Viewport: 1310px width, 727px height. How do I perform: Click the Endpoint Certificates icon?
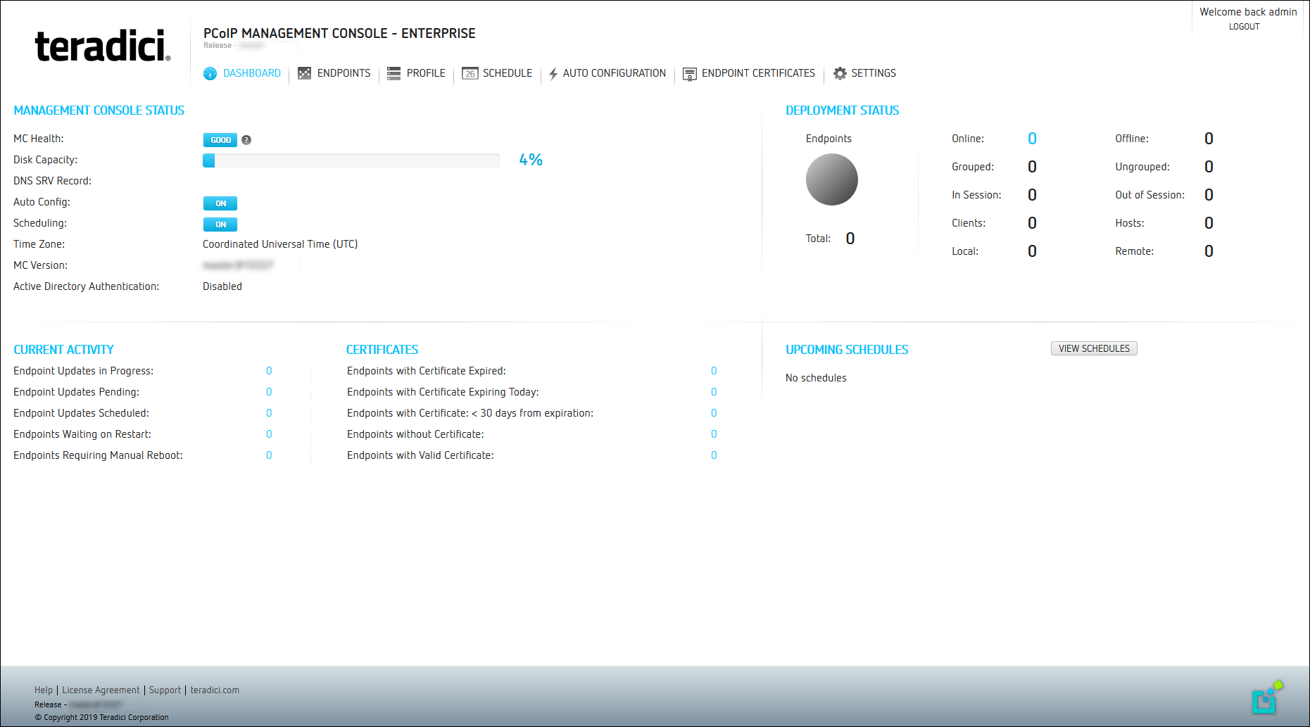pos(690,73)
